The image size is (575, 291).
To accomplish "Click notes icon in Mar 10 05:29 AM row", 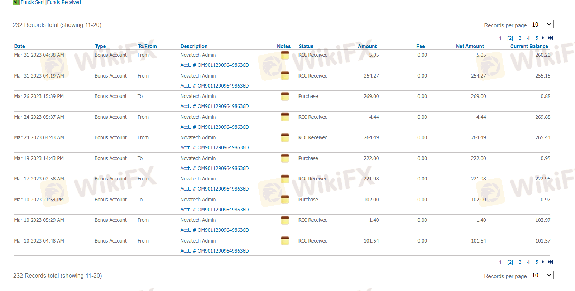I will click(285, 220).
